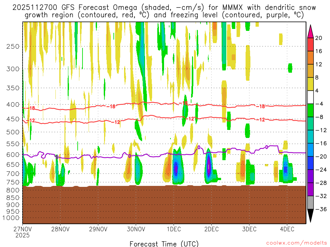330x247 pixels.
Task: Click the black arrow below the color scale
Action: pos(310,216)
